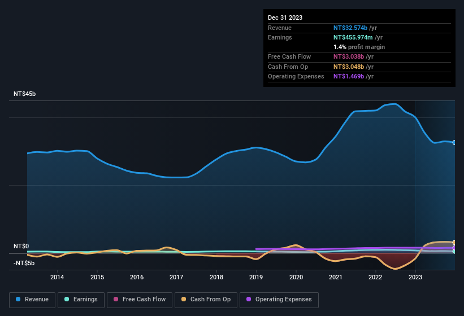Click the NT$45b y-axis label
464x316 pixels.
point(24,94)
